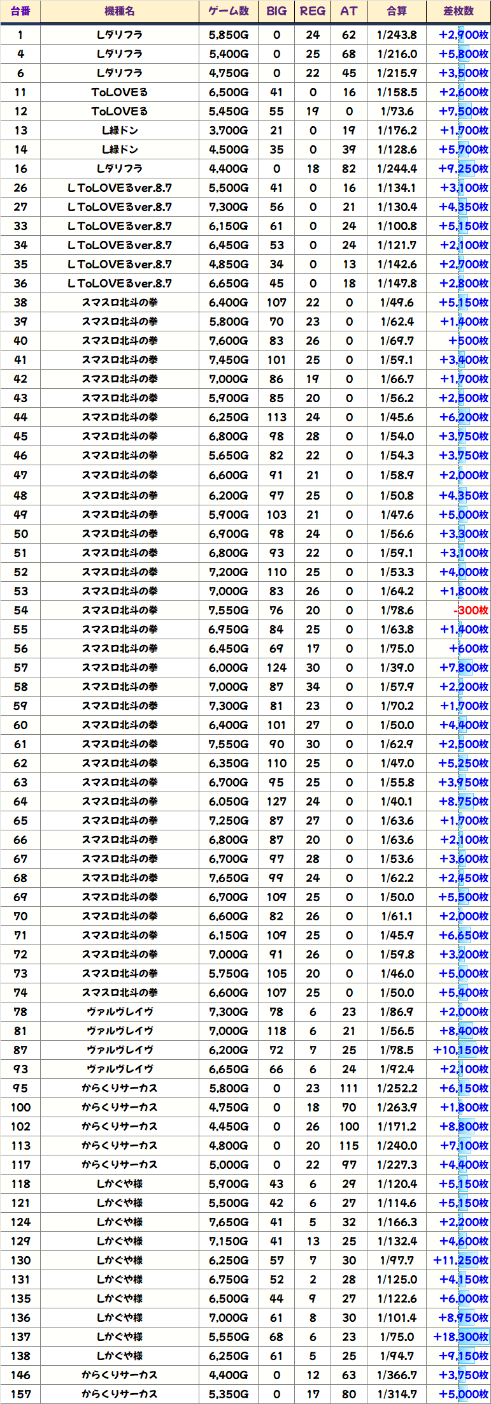Click the 機種名 column header
The height and width of the screenshot is (1404, 491).
120,11
